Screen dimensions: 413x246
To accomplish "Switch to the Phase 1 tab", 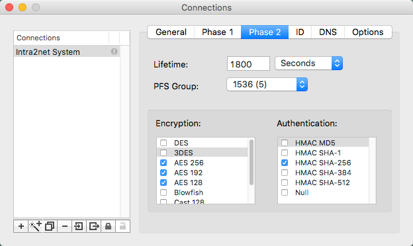I will pyautogui.click(x=218, y=32).
